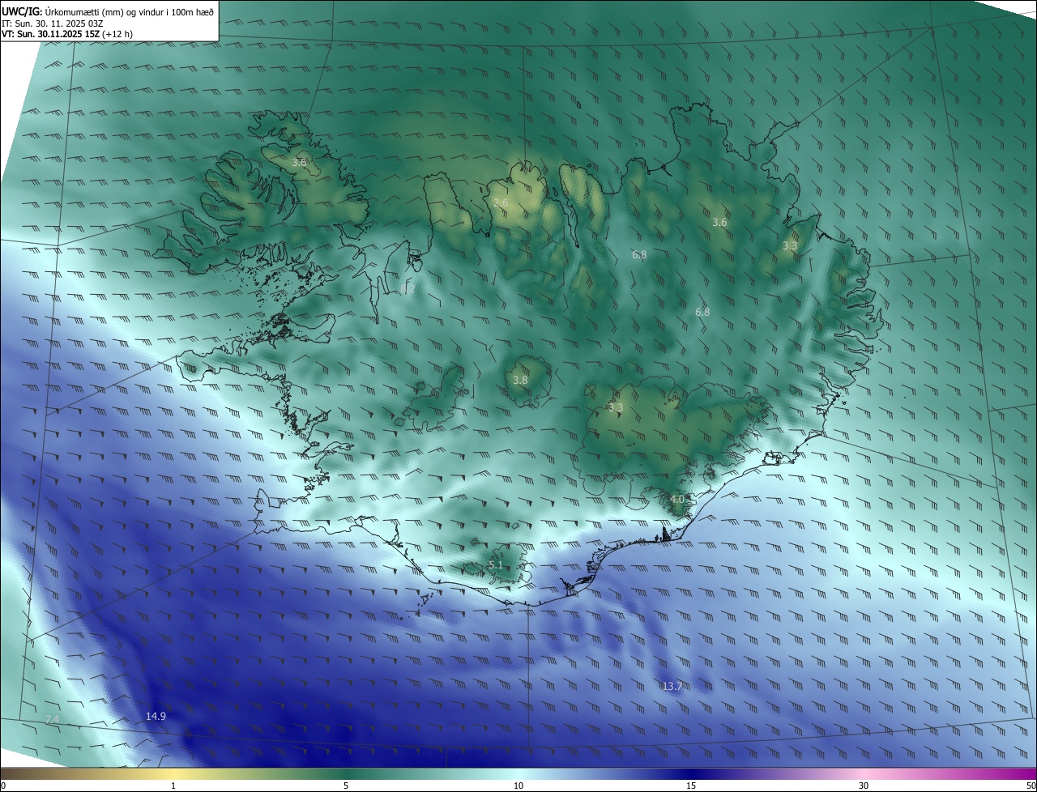Image resolution: width=1037 pixels, height=792 pixels.
Task: Click the brown start of the color scale
Action: tap(10, 773)
